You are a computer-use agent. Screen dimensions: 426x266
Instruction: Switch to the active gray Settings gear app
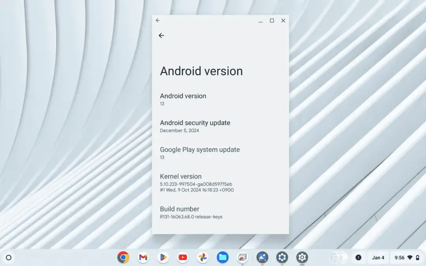coord(302,257)
